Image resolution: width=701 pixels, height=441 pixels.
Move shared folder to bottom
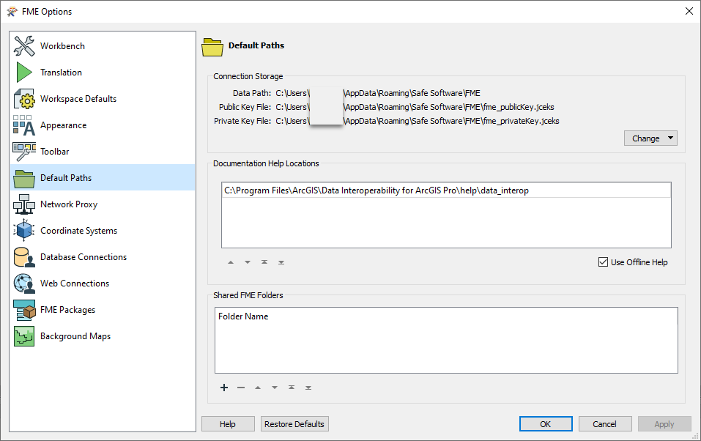click(x=308, y=388)
